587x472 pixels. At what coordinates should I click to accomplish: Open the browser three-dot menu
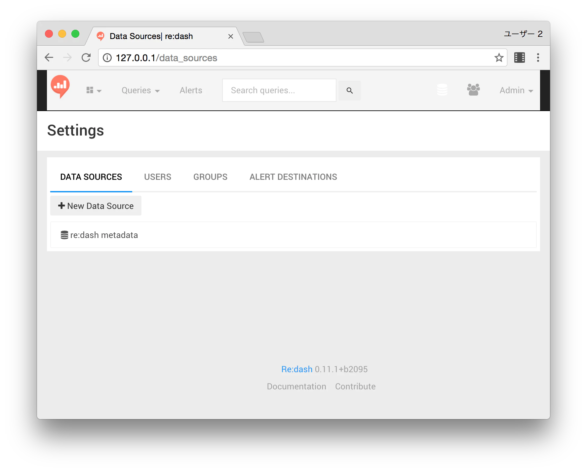pyautogui.click(x=538, y=58)
